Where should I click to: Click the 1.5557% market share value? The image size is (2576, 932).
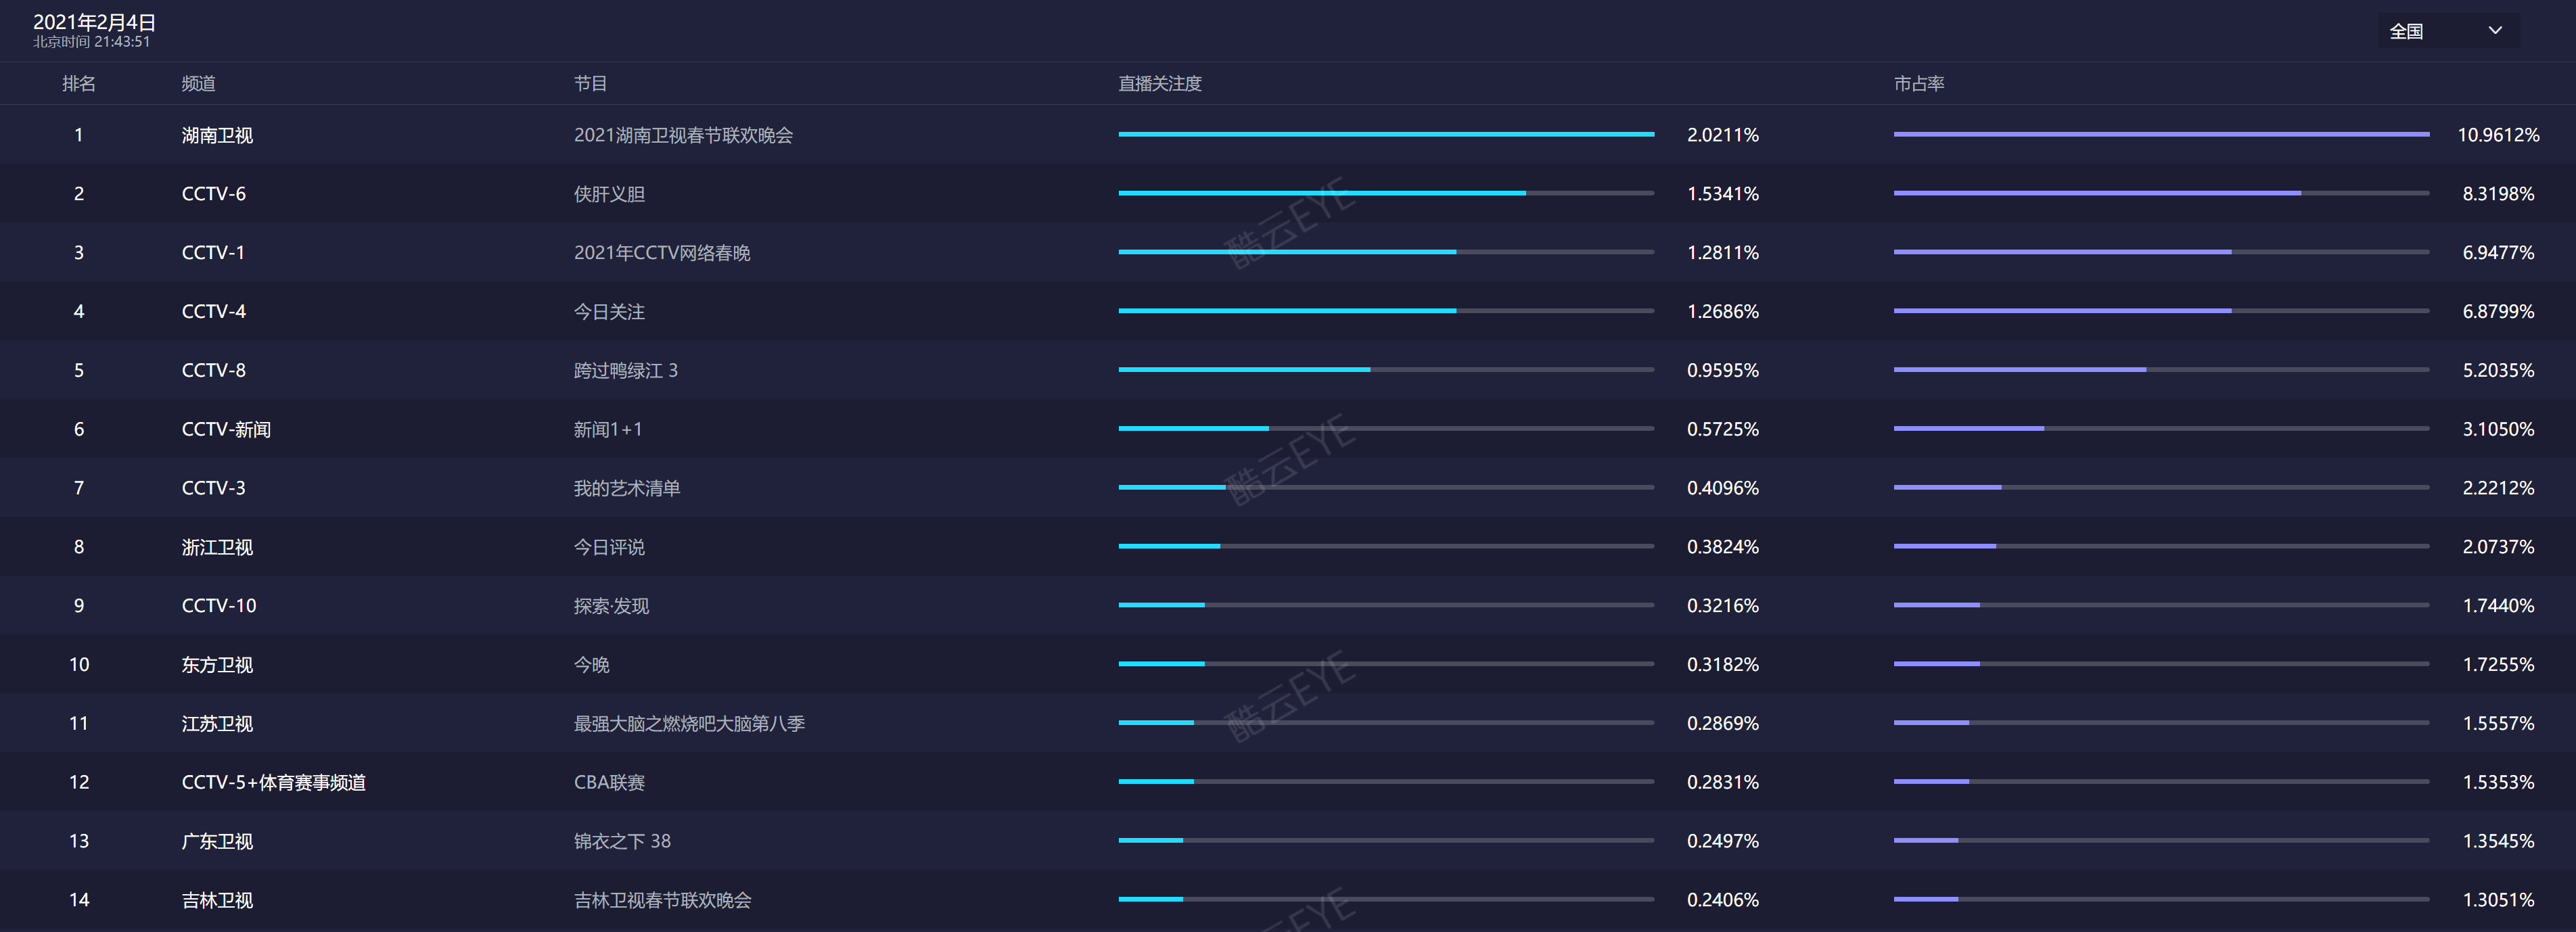point(2498,724)
